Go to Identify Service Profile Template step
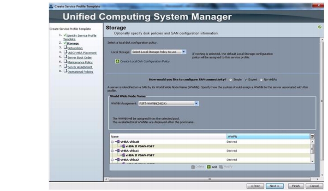This screenshot has height=191, width=328. (80, 37)
